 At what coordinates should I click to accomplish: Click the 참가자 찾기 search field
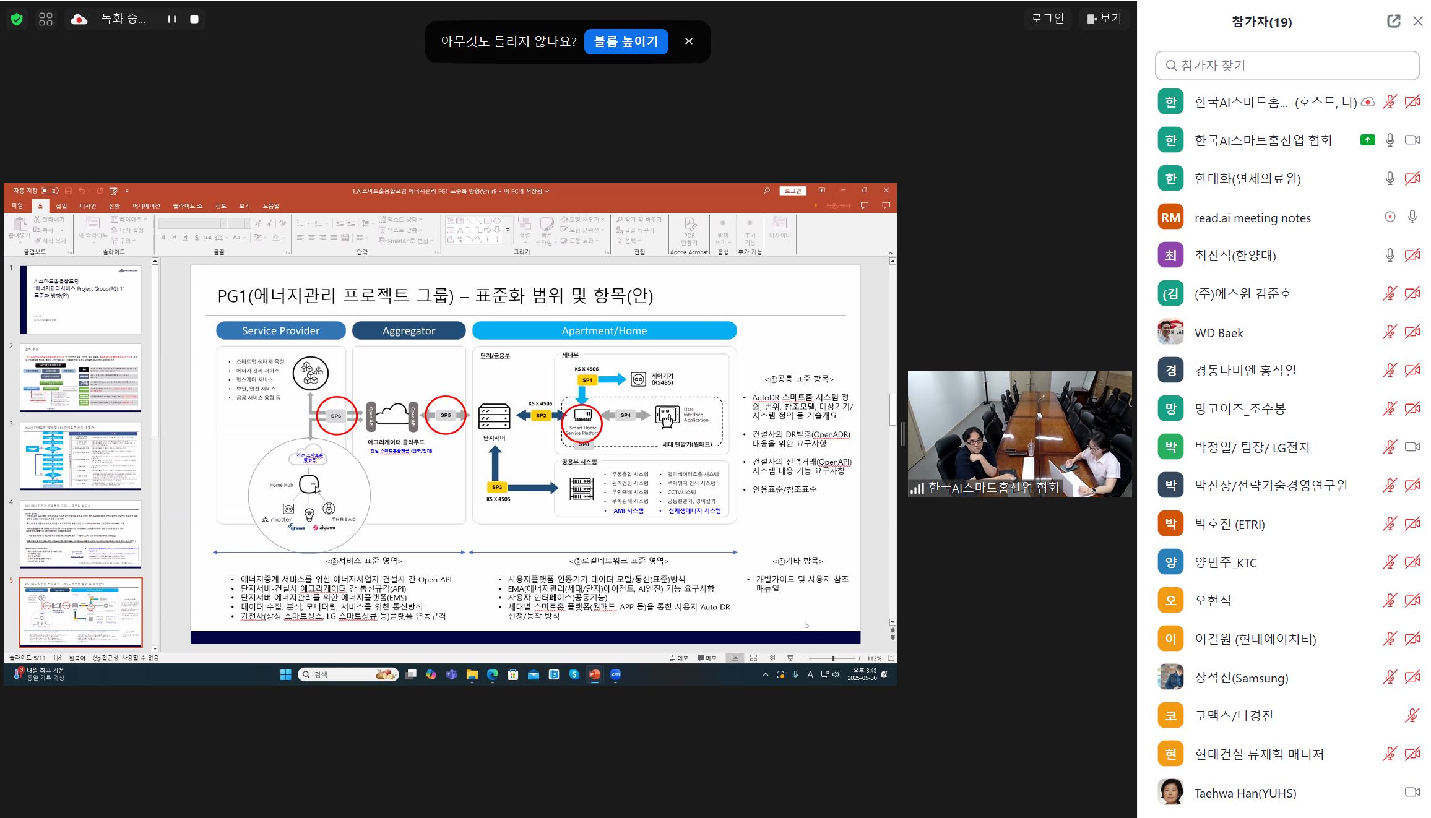[x=1287, y=66]
